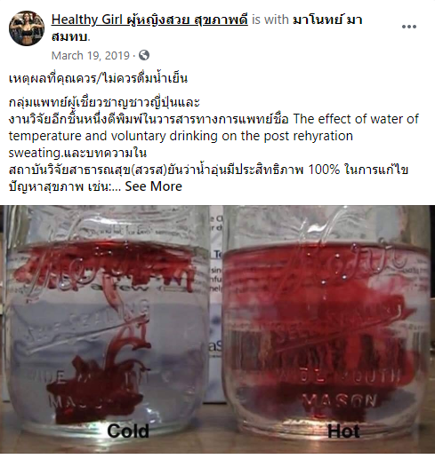Open the Healthy Girl page profile picture
The height and width of the screenshot is (459, 435).
coord(27,28)
